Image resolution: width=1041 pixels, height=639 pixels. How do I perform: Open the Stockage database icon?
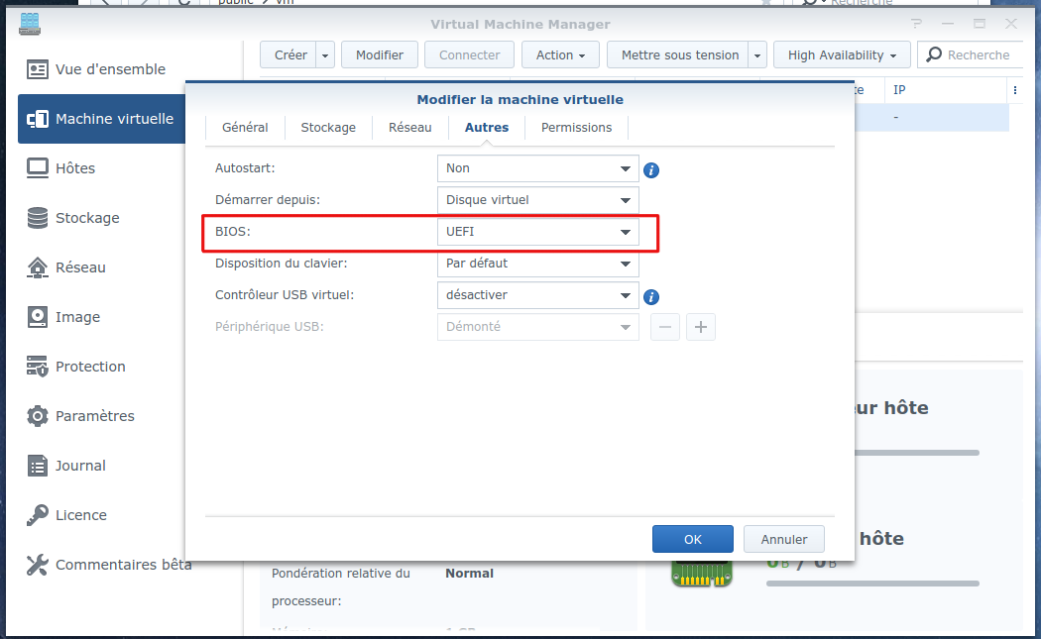[x=38, y=218]
